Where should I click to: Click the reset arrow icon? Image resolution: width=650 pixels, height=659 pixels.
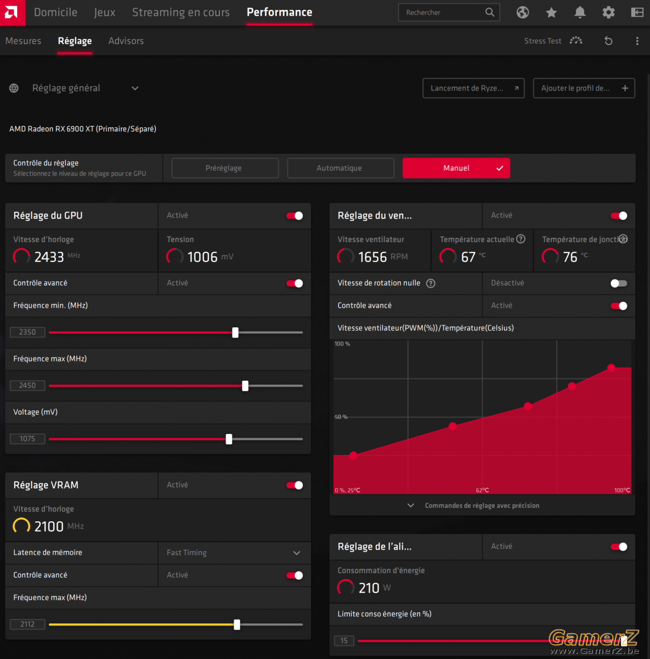tap(608, 41)
